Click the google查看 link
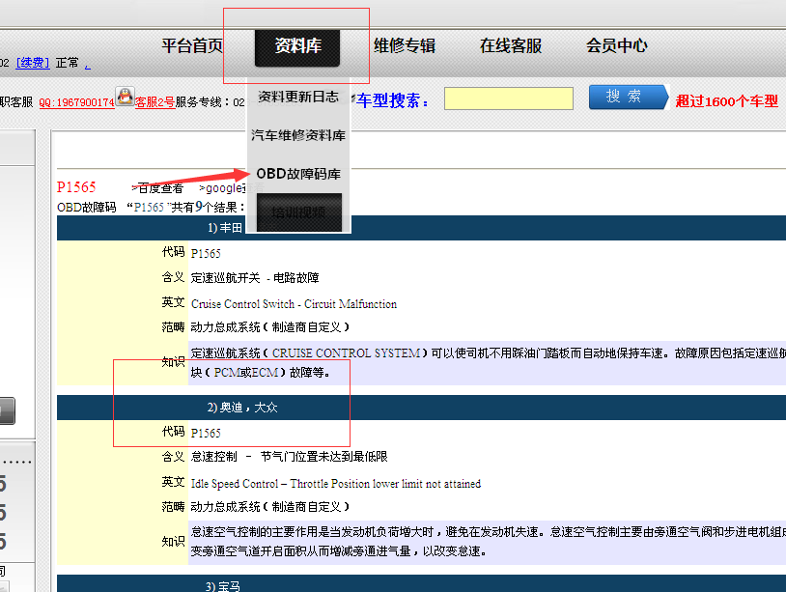The height and width of the screenshot is (592, 786). click(232, 188)
